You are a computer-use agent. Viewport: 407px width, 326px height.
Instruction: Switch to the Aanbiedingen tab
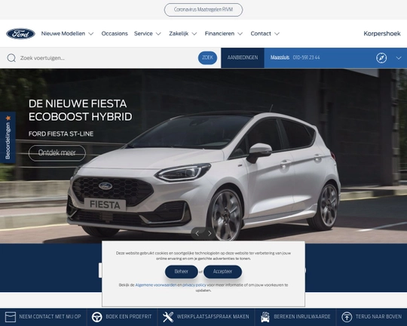(x=243, y=57)
